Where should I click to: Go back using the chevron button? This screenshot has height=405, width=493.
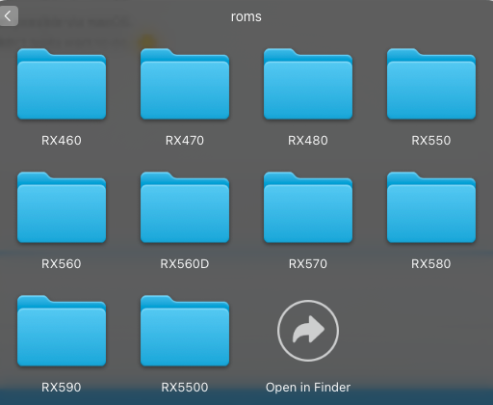pyautogui.click(x=9, y=15)
